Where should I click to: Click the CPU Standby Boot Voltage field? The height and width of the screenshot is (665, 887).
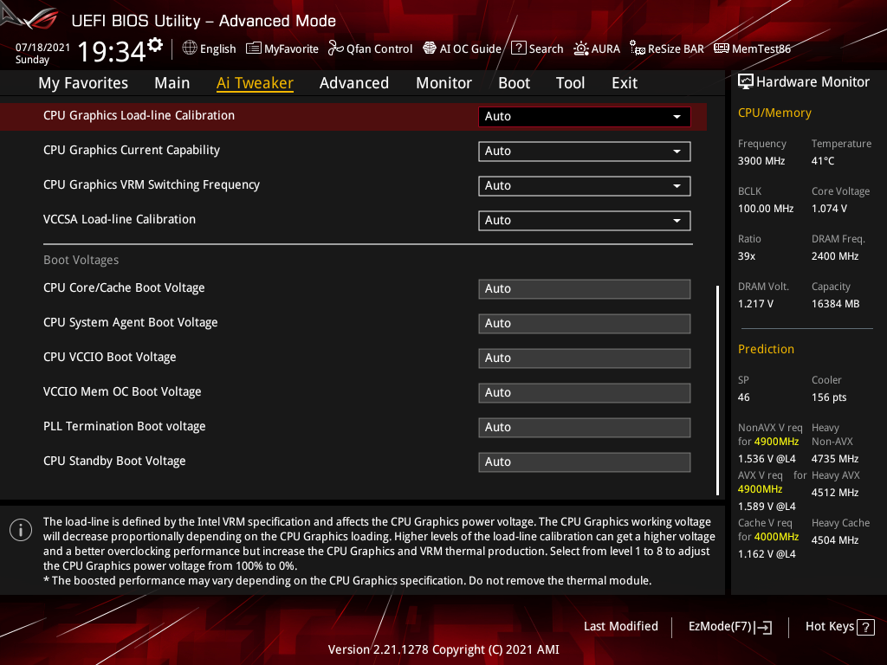584,462
